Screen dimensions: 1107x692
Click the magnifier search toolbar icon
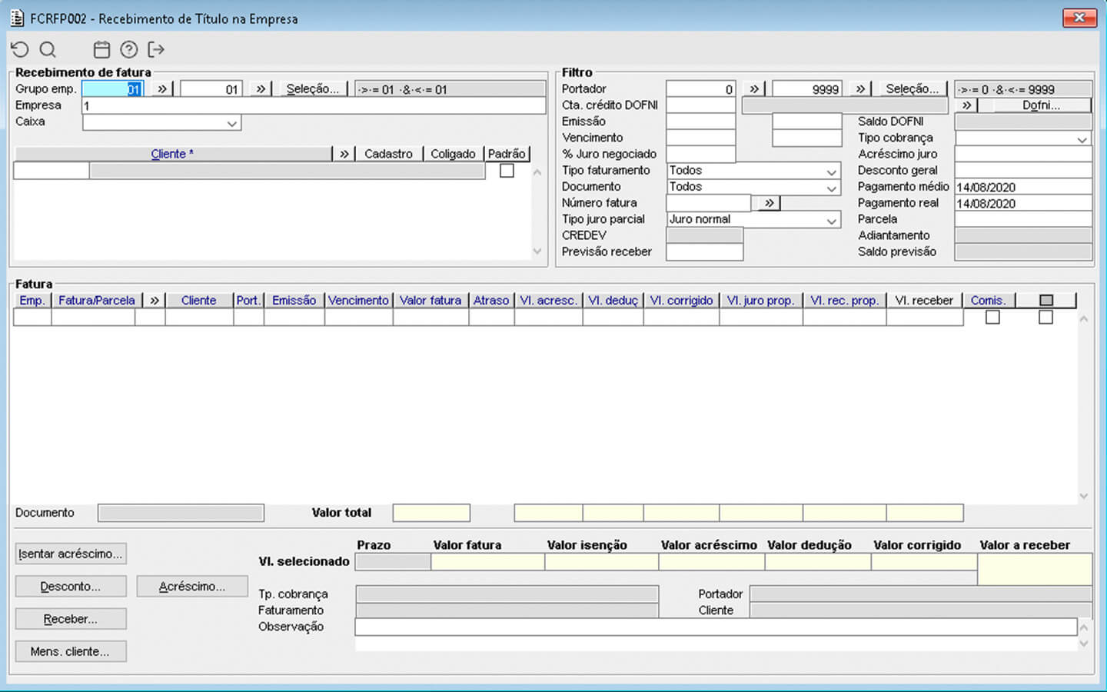click(48, 50)
